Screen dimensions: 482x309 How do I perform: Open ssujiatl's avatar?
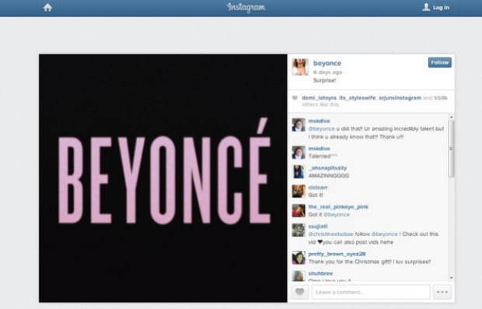tap(299, 230)
